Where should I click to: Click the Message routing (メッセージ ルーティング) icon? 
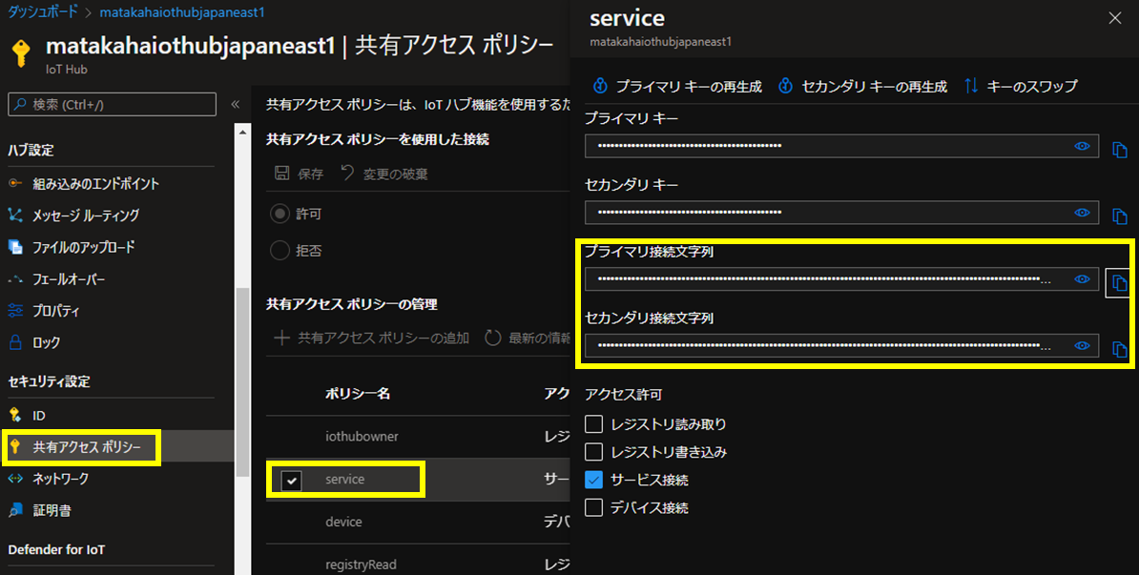point(15,216)
